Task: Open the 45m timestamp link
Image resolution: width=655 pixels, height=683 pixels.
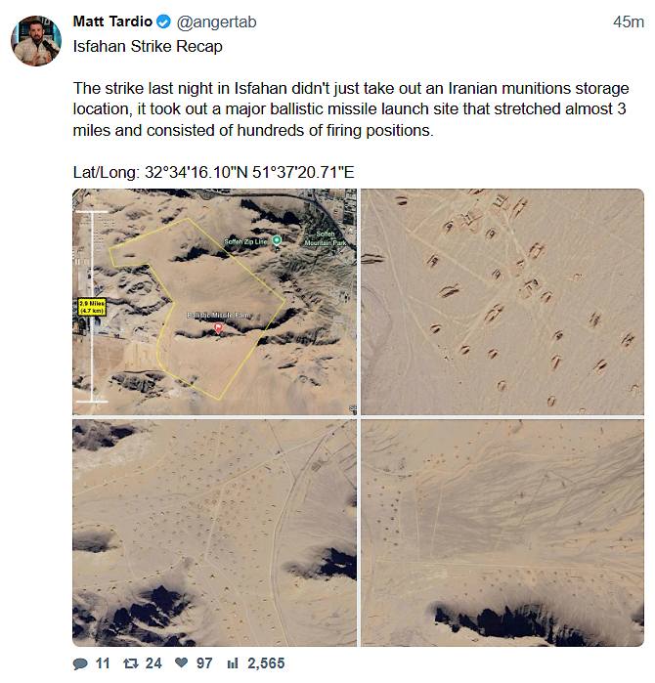Action: point(628,21)
